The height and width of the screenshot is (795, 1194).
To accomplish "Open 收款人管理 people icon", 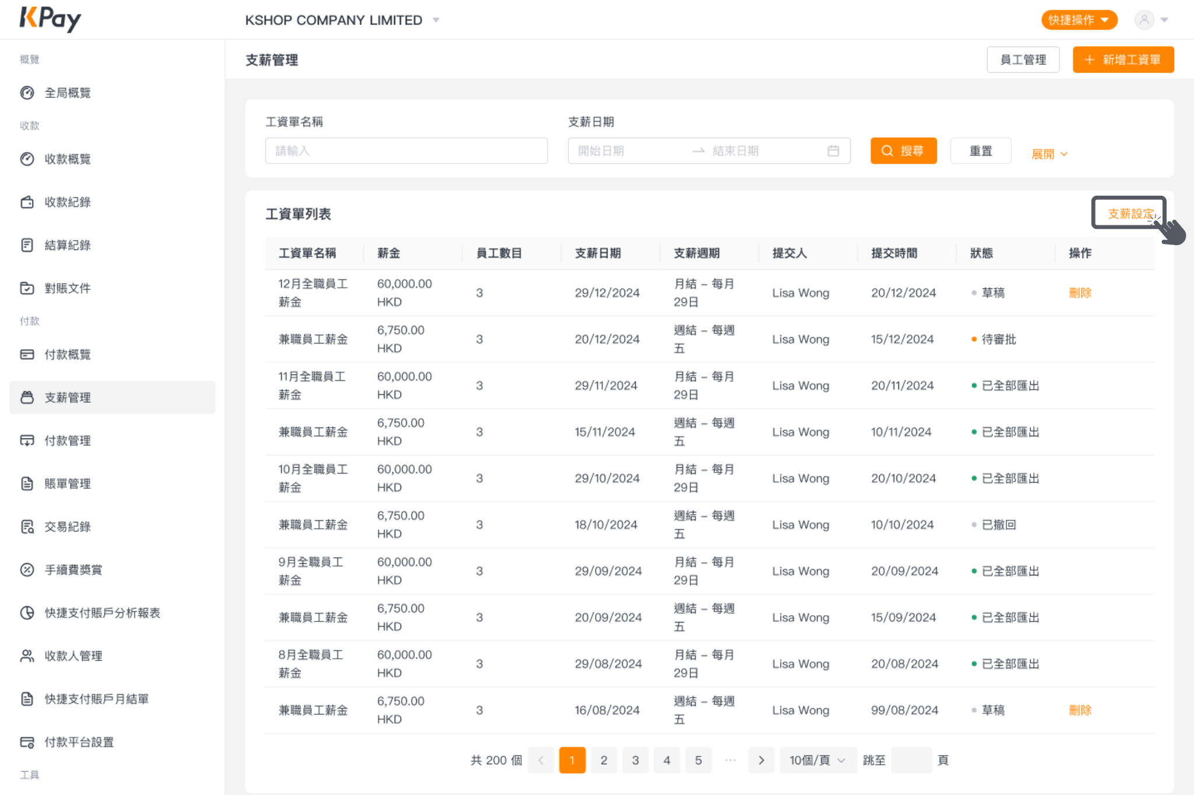I will pyautogui.click(x=27, y=656).
